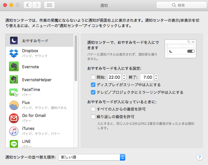Image resolution: width=208 pixels, height=165 pixels.
Task: Select the おやすみモード row in list
Action: tap(40, 40)
